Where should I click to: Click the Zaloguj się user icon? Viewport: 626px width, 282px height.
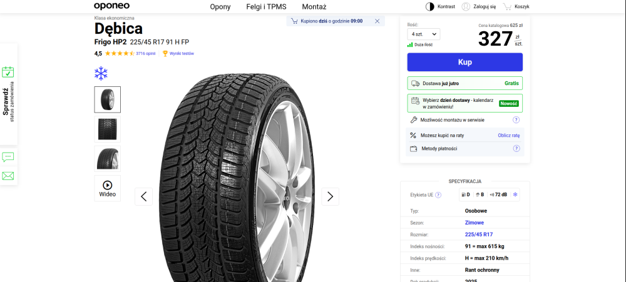tap(466, 6)
